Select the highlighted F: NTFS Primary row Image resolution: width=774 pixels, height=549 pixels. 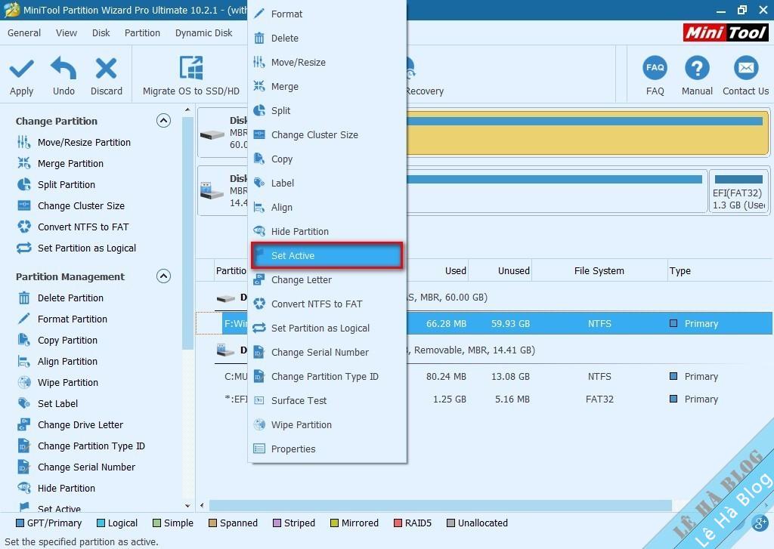click(485, 323)
